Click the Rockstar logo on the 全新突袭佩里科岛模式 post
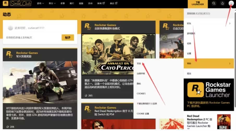Screen dimensions: 236x131 (88, 27)
